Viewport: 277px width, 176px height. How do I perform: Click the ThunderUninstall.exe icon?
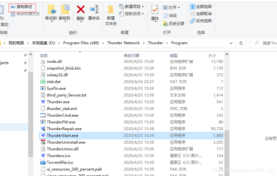pyautogui.click(x=43, y=142)
